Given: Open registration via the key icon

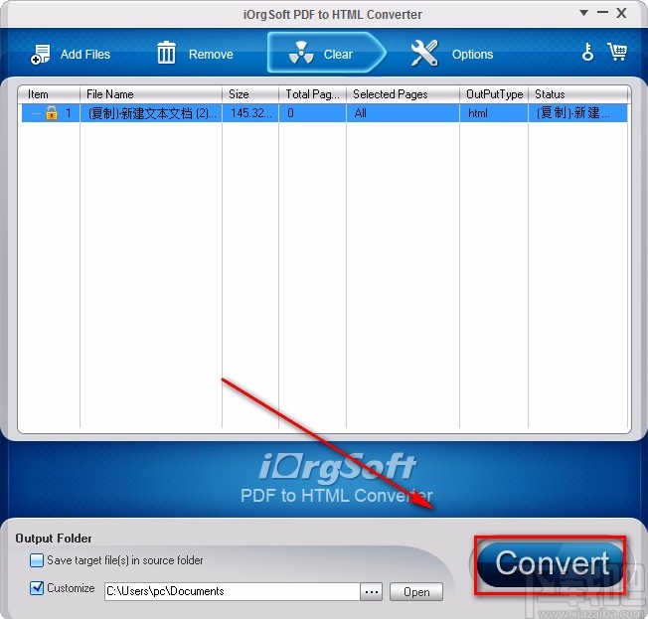Looking at the screenshot, I should click(x=587, y=52).
